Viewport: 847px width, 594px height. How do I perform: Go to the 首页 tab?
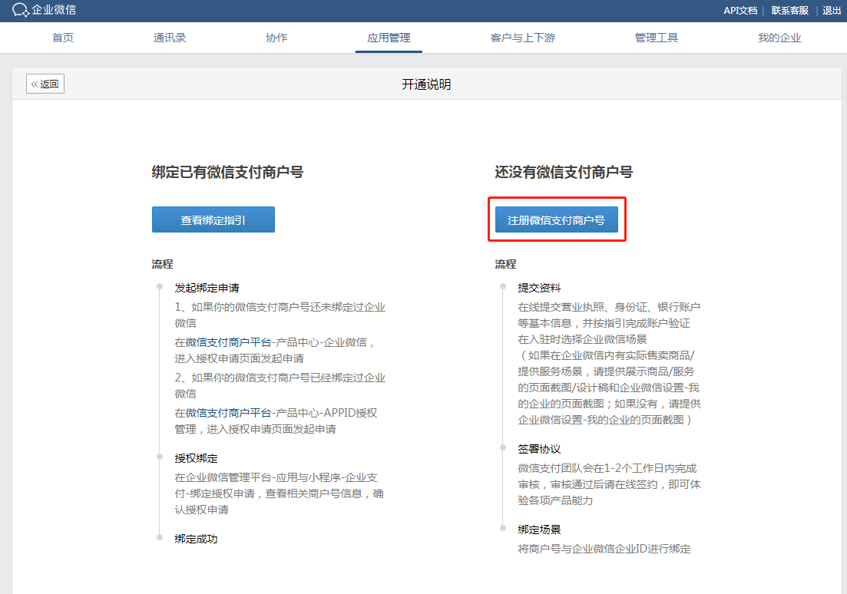pyautogui.click(x=63, y=38)
